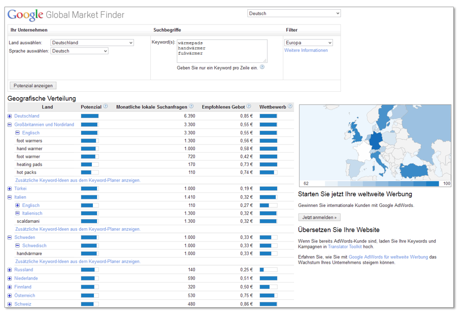
Task: Click the Großbritannien und Nordirland link
Action: 44,125
